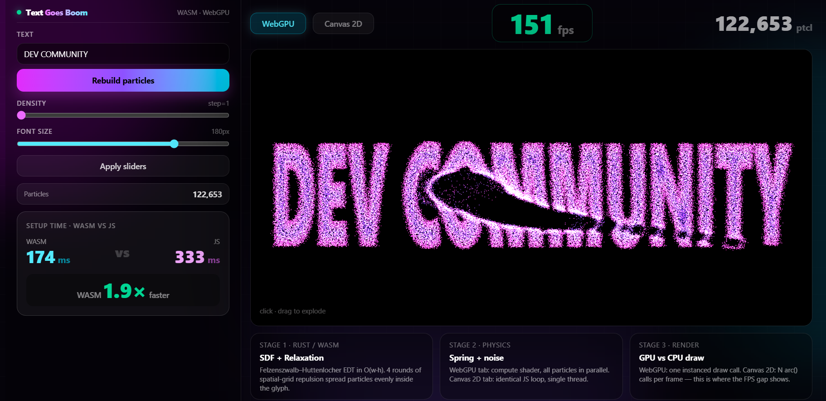The height and width of the screenshot is (401, 826).
Task: Switch to the Canvas 2D tab
Action: click(x=343, y=24)
